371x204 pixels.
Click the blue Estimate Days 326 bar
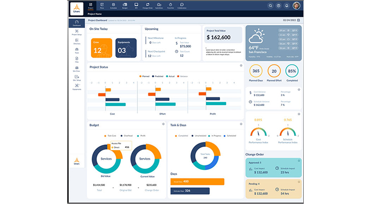click(x=190, y=191)
